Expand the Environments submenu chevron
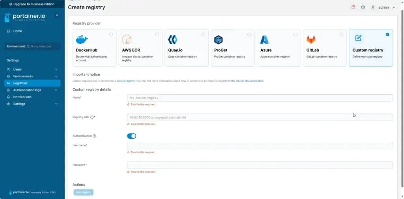Image resolution: width=404 pixels, height=199 pixels. pos(56,76)
